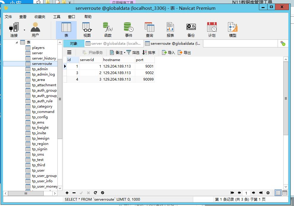294x206 pixels.
Task: Click the refresh icon in bottom bar
Action: coord(95,193)
